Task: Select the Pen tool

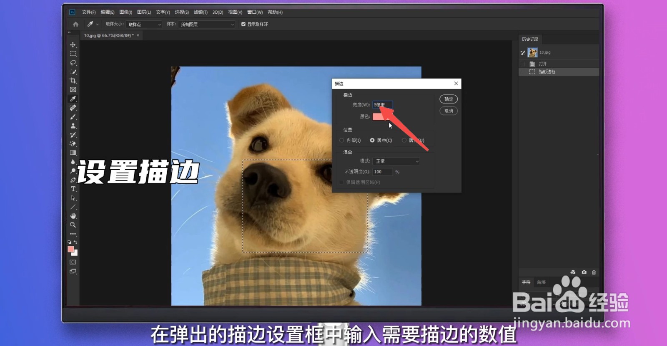Action: coord(73,180)
